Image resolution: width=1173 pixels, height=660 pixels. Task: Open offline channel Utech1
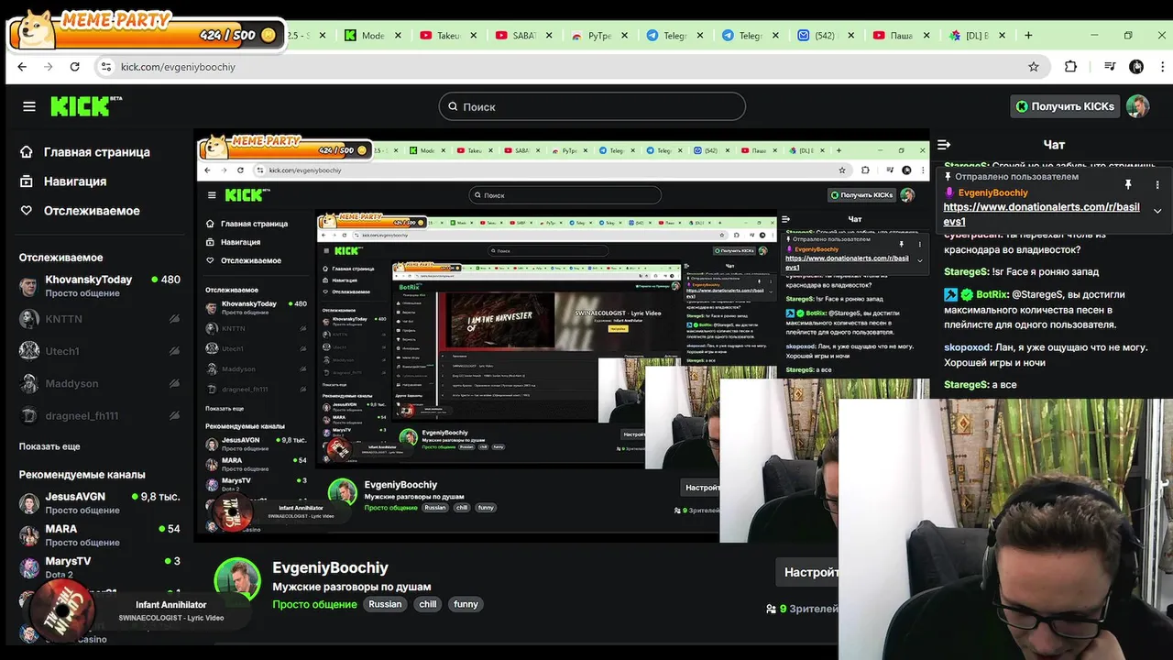[99, 351]
